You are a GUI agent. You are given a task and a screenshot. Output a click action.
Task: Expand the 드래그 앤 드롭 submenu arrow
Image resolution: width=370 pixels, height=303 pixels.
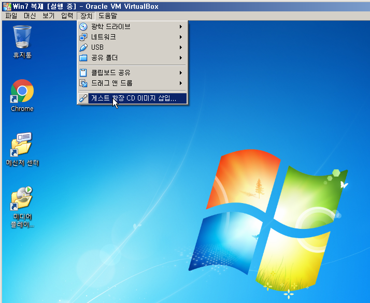click(x=180, y=83)
